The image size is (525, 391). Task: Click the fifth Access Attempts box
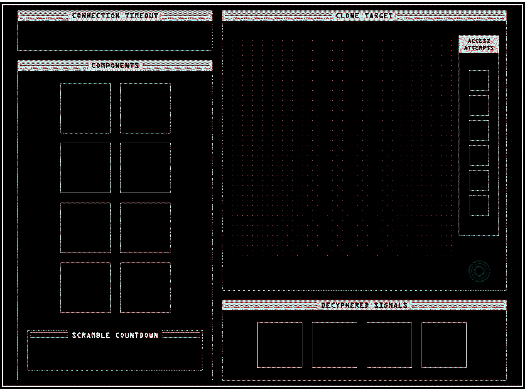(x=479, y=181)
